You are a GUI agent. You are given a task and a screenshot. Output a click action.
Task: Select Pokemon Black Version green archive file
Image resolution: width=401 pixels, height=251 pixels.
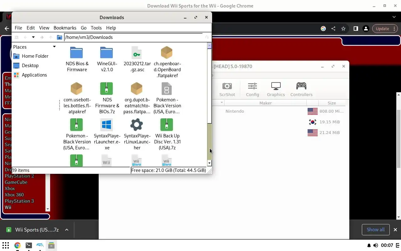click(77, 134)
